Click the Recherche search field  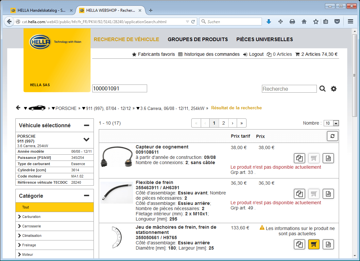click(289, 89)
